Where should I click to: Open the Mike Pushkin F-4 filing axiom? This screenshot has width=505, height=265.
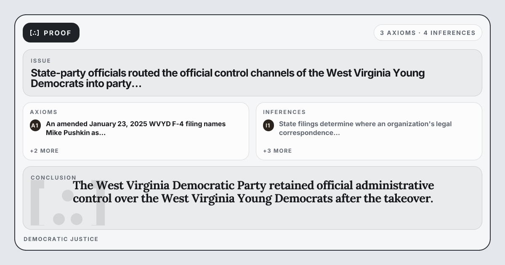tap(136, 128)
